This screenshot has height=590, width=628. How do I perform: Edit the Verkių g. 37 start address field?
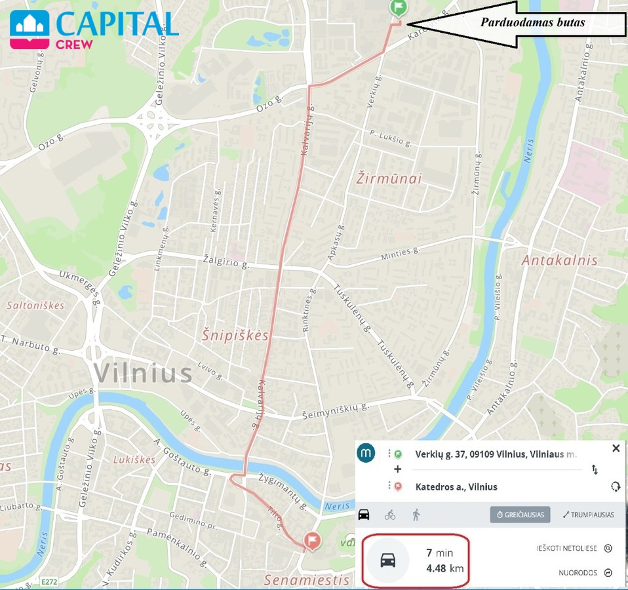(x=496, y=454)
